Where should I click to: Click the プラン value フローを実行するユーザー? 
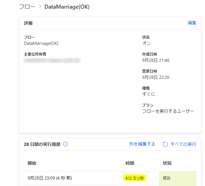point(168,111)
